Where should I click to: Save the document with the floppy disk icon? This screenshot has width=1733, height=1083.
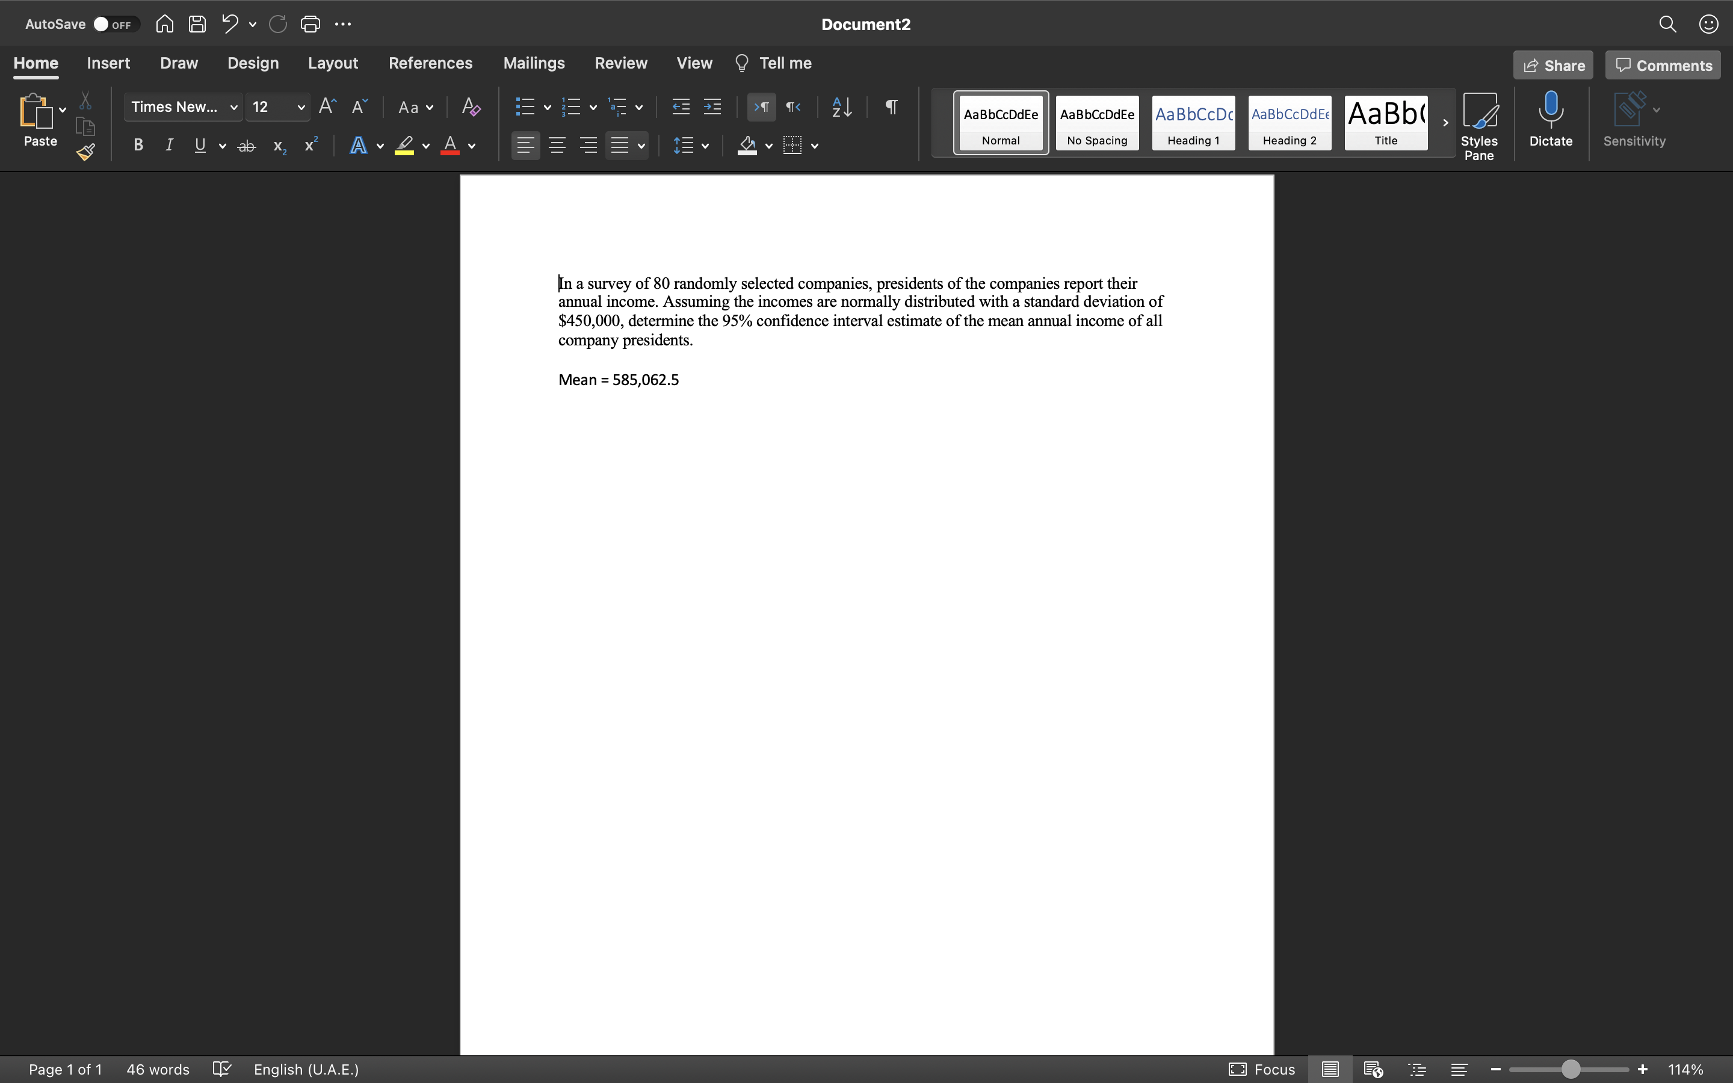pos(197,23)
